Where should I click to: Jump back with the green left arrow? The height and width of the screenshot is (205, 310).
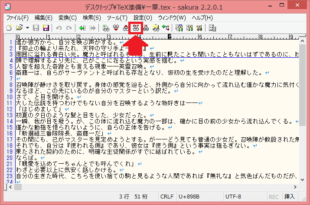click(x=82, y=28)
